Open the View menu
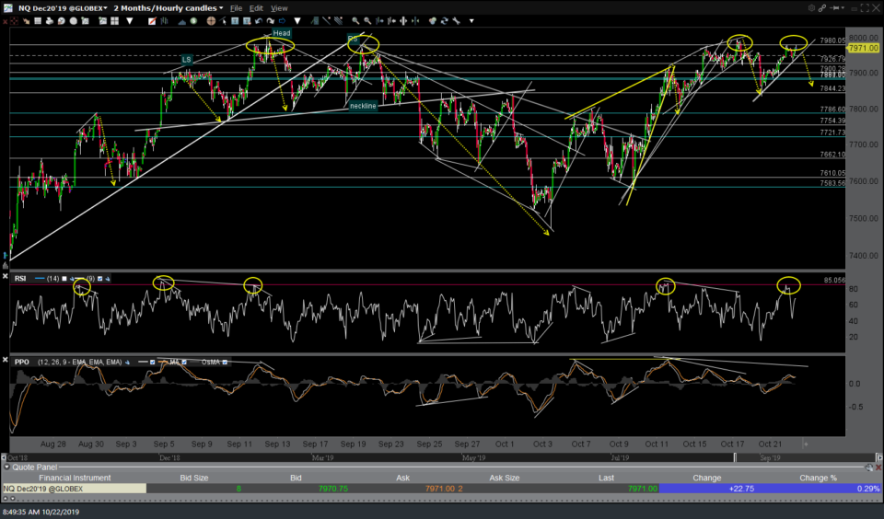884x519 pixels. click(x=279, y=8)
